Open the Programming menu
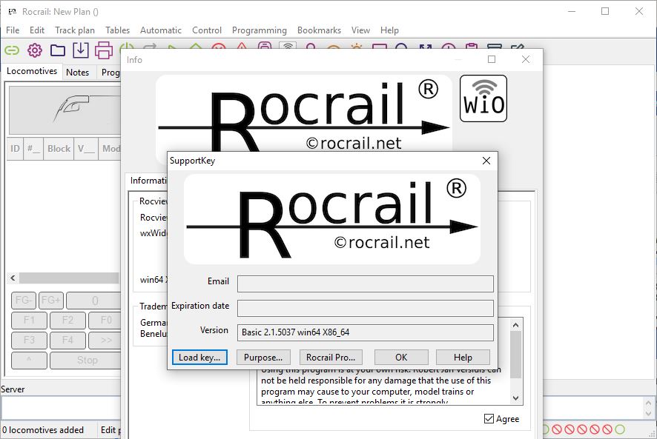The height and width of the screenshot is (439, 657). 259,30
